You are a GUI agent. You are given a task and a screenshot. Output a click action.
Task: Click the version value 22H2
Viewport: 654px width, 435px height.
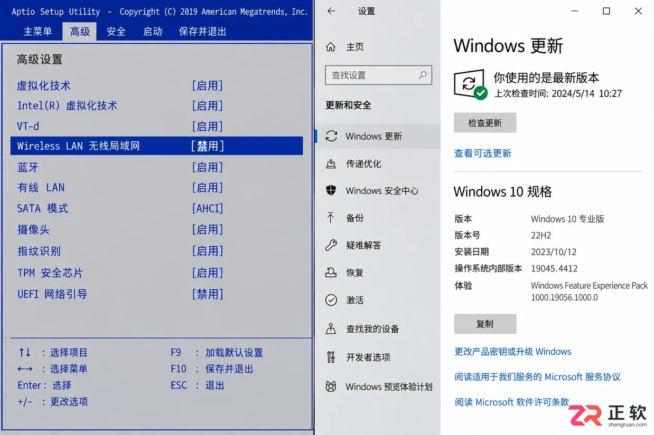pyautogui.click(x=541, y=235)
